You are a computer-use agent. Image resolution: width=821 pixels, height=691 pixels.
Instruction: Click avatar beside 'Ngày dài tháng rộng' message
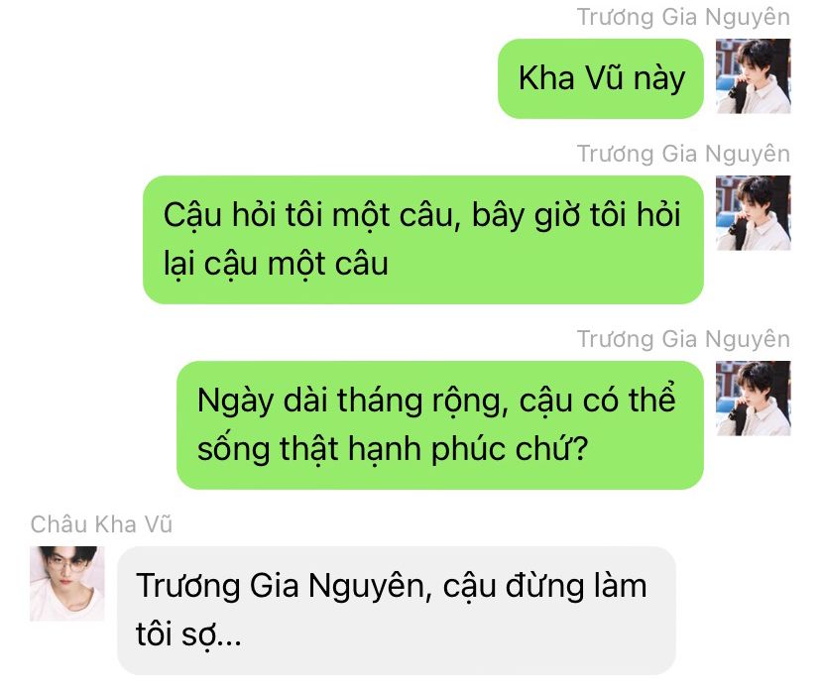753,398
